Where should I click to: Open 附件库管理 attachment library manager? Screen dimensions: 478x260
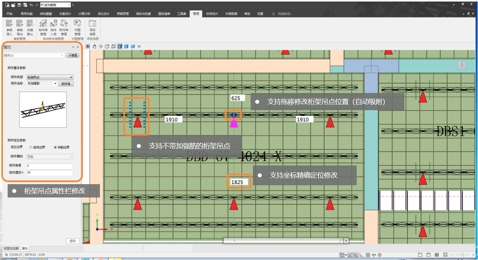click(x=64, y=27)
